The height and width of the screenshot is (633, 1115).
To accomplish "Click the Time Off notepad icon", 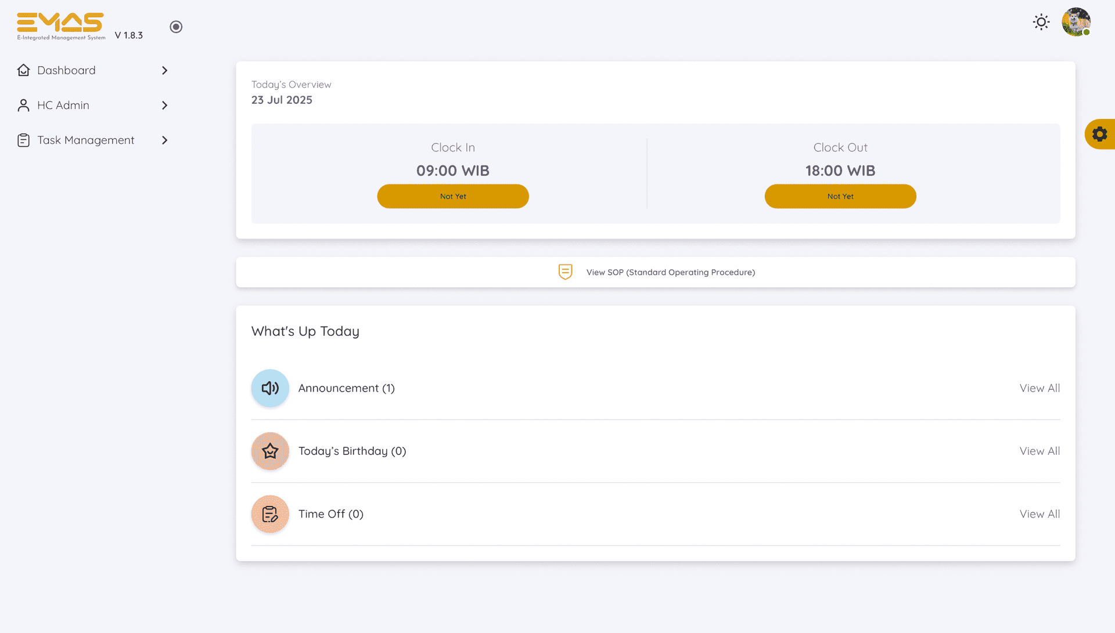I will (x=270, y=514).
